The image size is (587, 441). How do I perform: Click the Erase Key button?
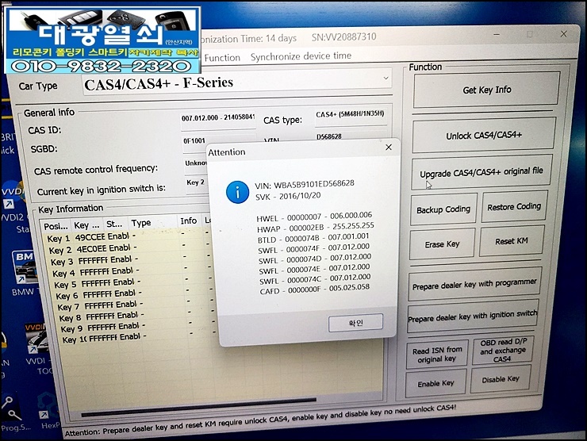tap(442, 244)
